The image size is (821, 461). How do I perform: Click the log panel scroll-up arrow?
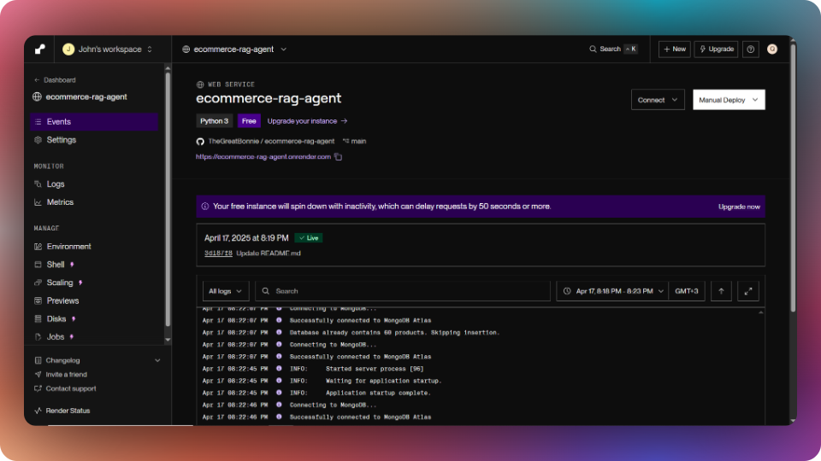pyautogui.click(x=761, y=312)
